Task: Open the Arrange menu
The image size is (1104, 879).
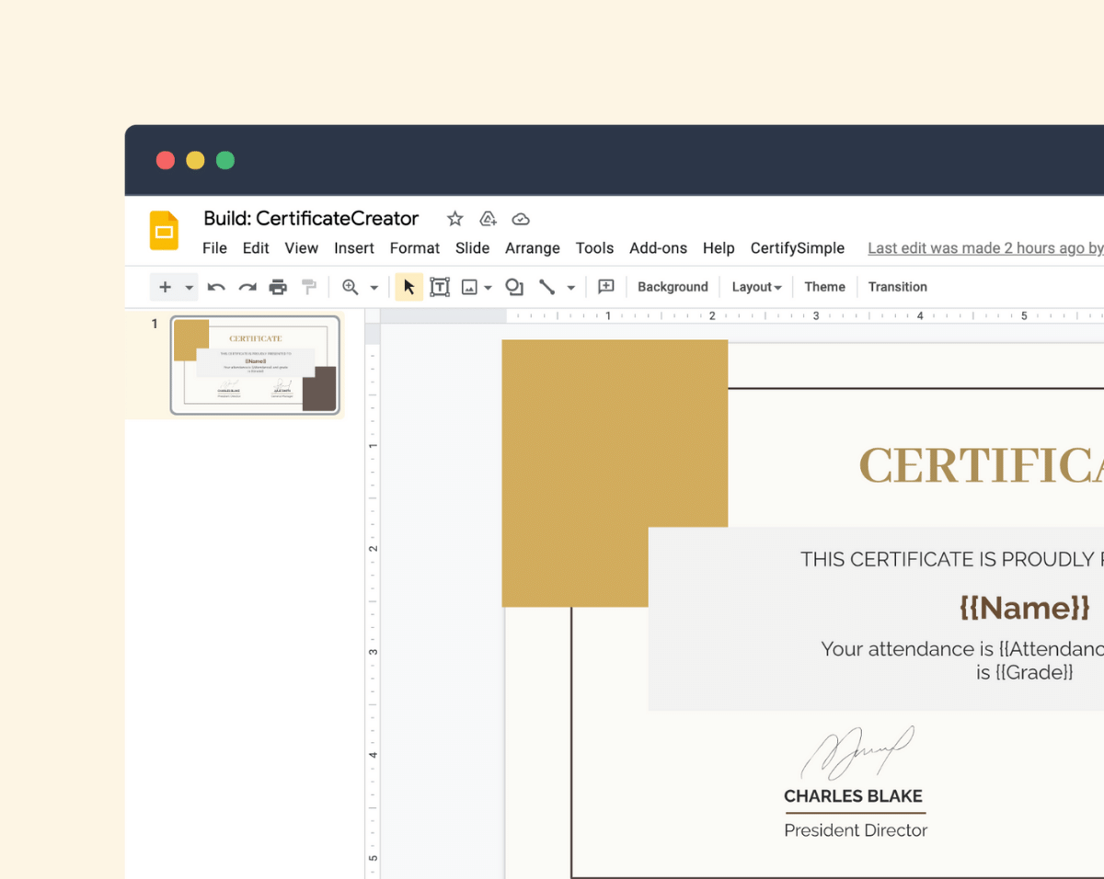Action: (x=532, y=248)
